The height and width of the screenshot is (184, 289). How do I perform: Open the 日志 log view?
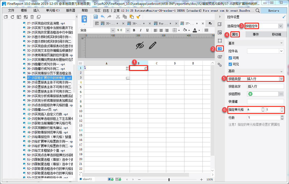(106, 11)
